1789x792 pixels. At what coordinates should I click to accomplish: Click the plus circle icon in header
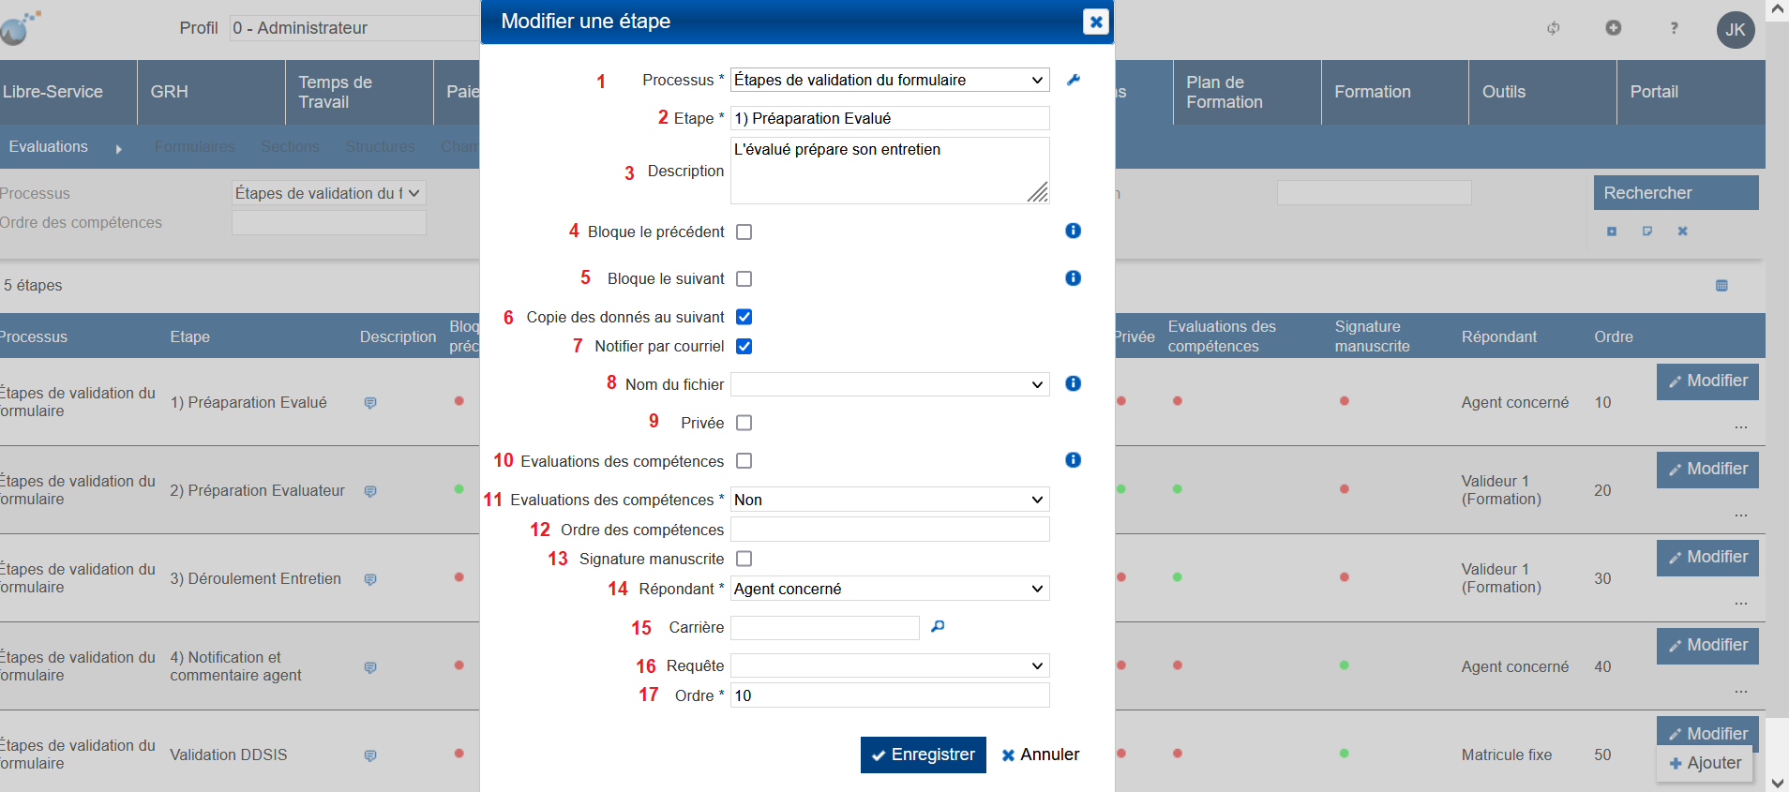(1613, 28)
